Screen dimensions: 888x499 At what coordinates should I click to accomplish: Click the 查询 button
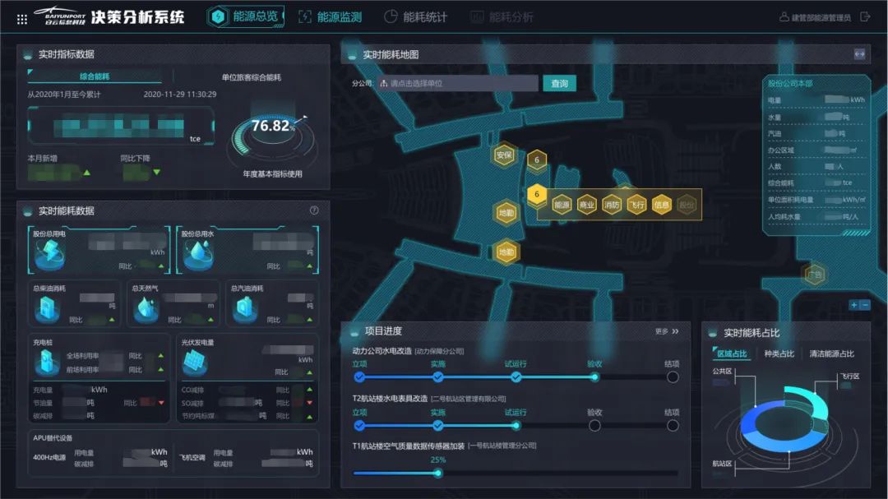pyautogui.click(x=560, y=83)
